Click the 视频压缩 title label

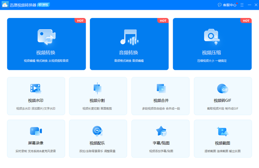(x=212, y=53)
